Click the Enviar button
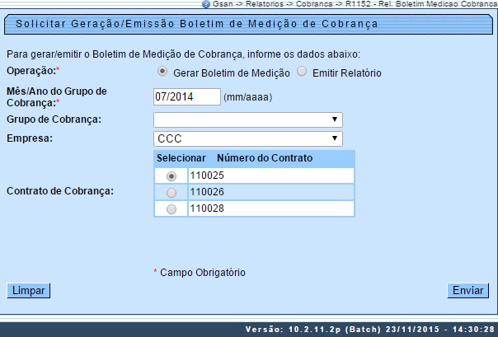This screenshot has height=337, width=498. 468,291
